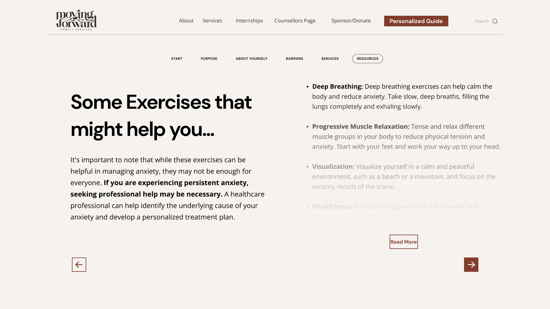Toggle the Deep Breathing exercise section
Image resolution: width=550 pixels, height=309 pixels.
tap(337, 86)
